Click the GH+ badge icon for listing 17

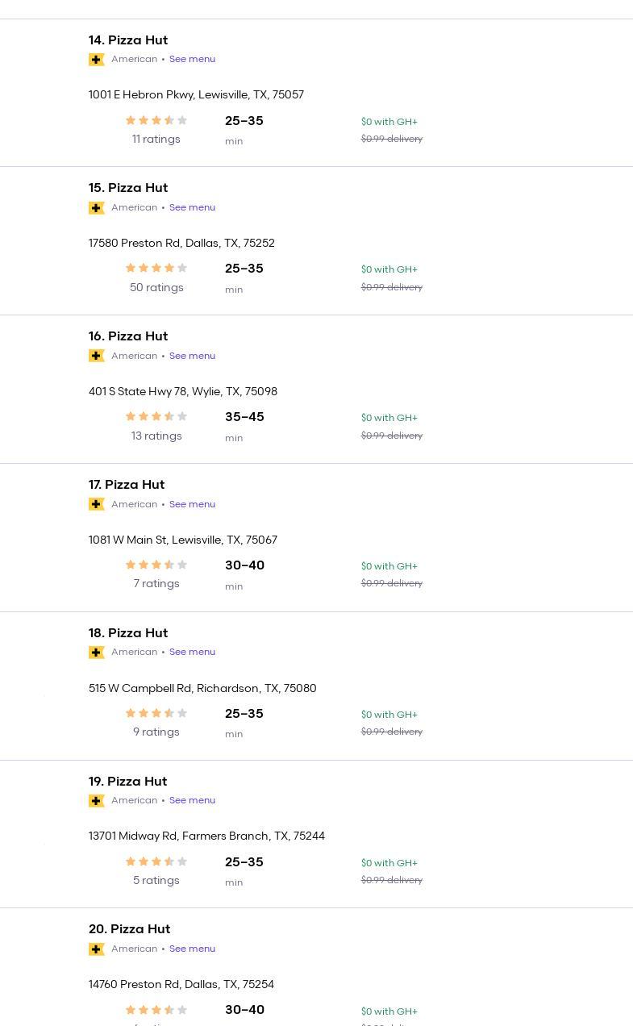pyautogui.click(x=97, y=504)
